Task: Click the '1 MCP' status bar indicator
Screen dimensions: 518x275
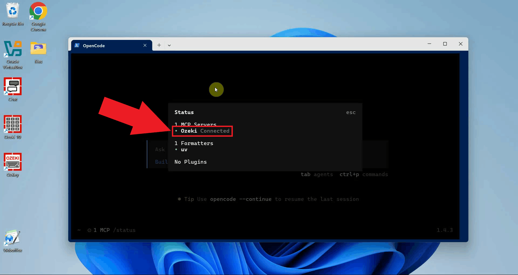Action: point(101,230)
